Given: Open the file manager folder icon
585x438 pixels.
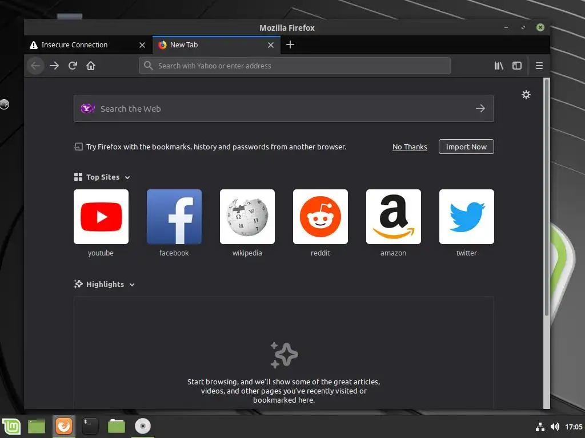Looking at the screenshot, I should (x=117, y=426).
